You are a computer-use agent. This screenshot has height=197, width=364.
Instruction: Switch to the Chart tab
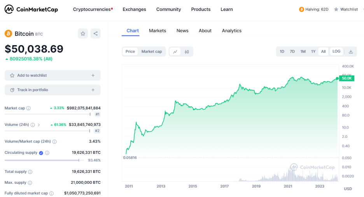point(133,31)
